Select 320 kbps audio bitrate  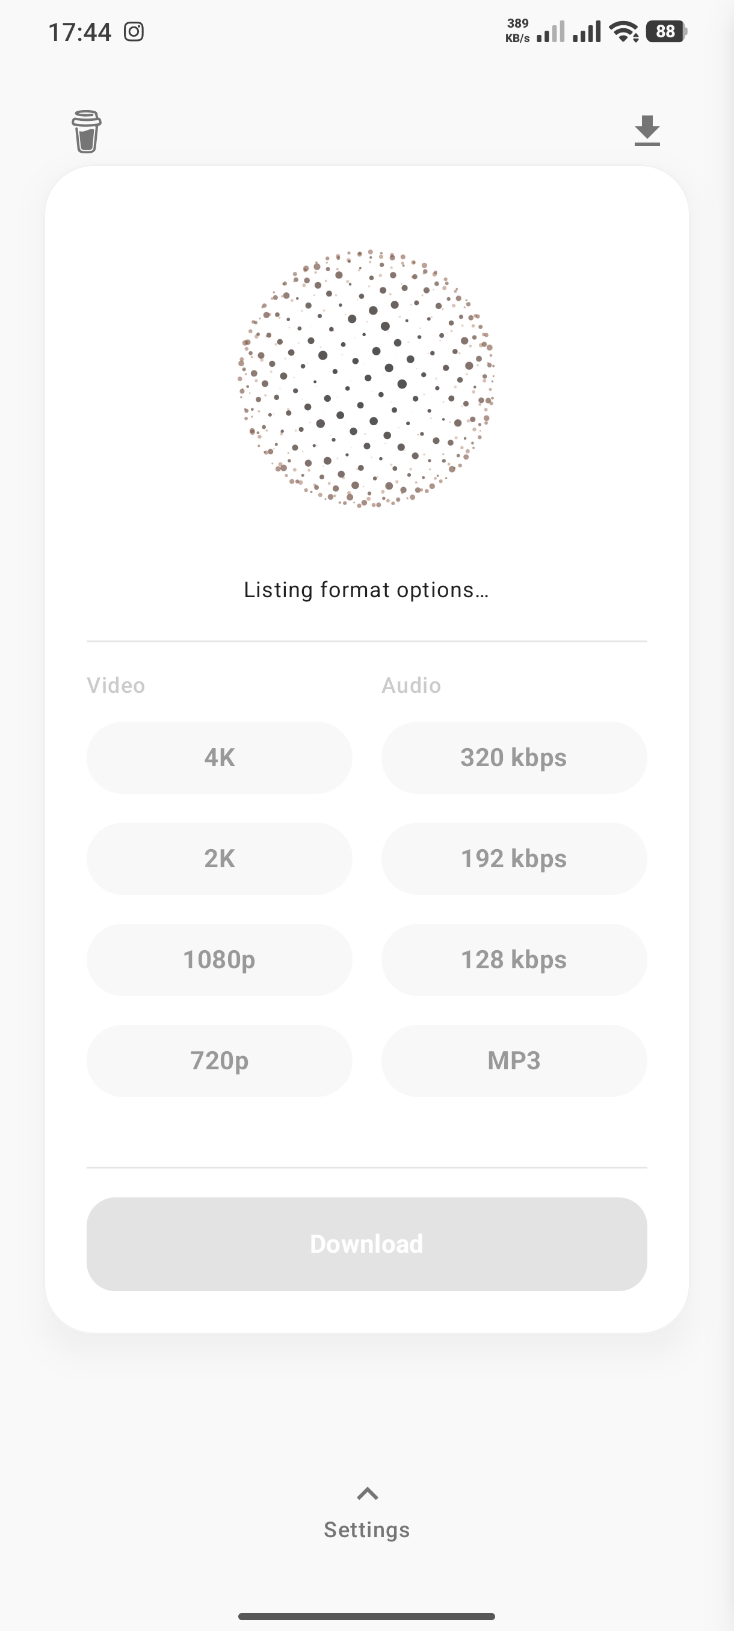[514, 757]
